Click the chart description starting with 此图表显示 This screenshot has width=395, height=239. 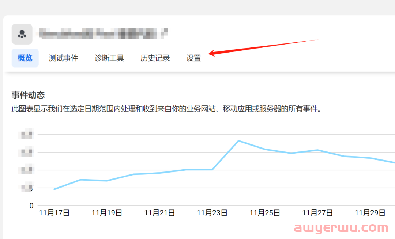(166, 109)
